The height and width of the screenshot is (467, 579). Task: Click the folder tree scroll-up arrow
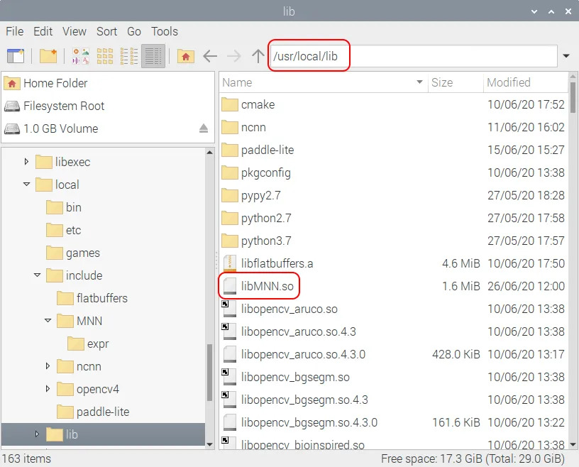pyautogui.click(x=209, y=152)
